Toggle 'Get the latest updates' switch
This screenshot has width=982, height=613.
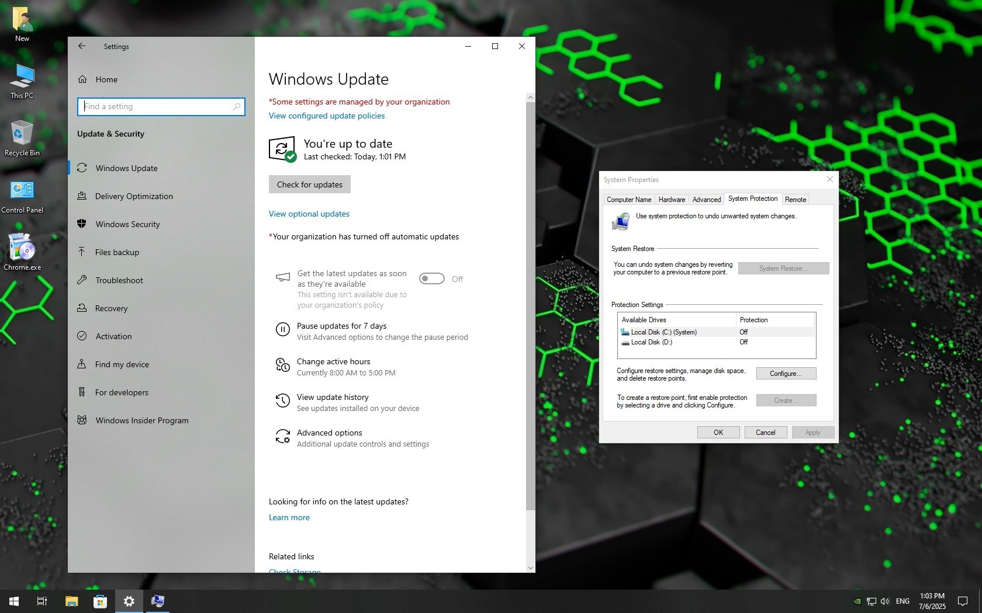(x=432, y=279)
